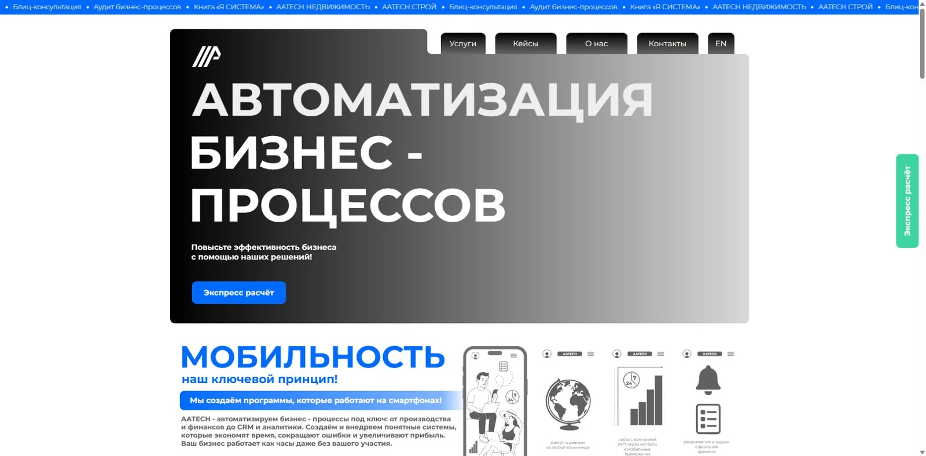
Task: Click the user avatar inside the phone mockup
Action: [x=476, y=355]
